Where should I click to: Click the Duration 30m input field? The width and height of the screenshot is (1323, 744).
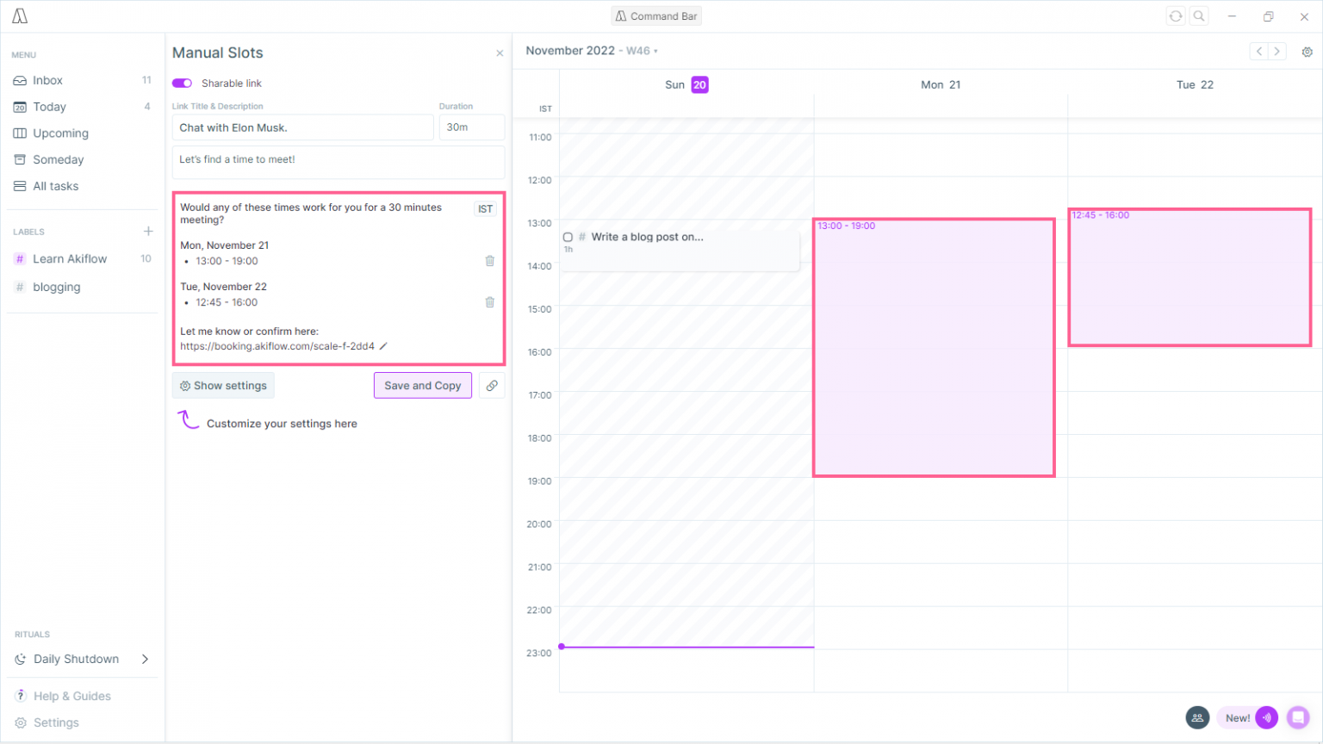click(471, 127)
